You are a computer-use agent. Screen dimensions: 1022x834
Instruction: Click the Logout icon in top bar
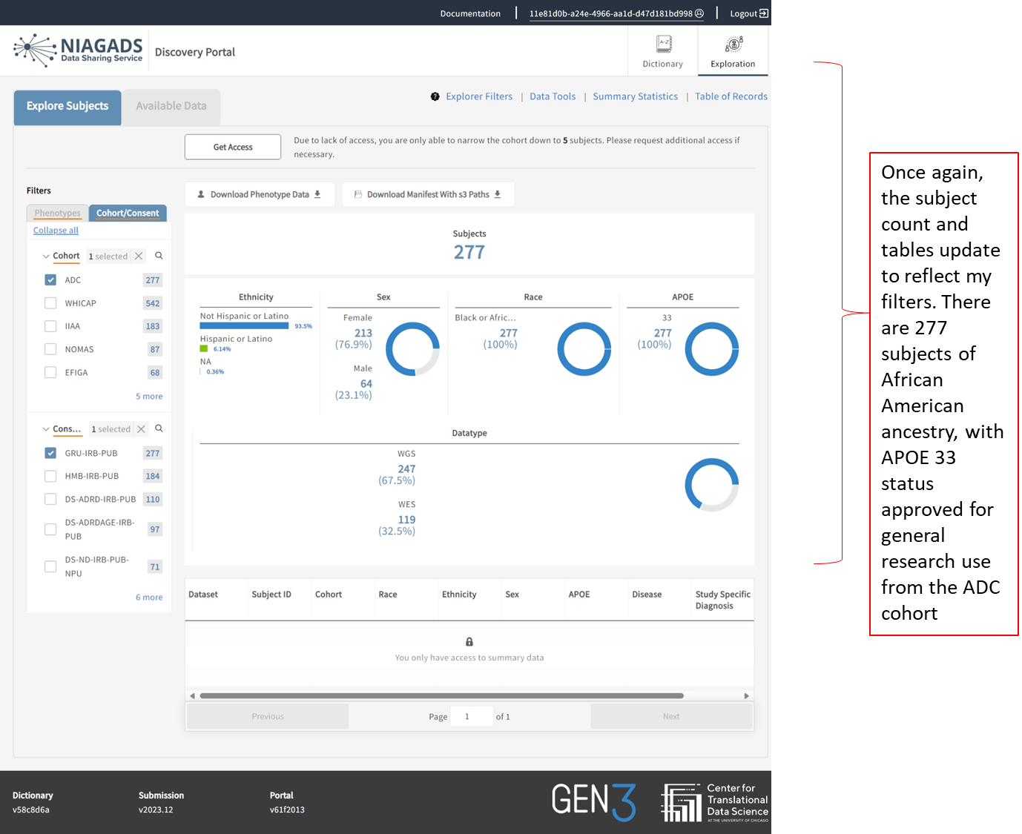point(764,13)
